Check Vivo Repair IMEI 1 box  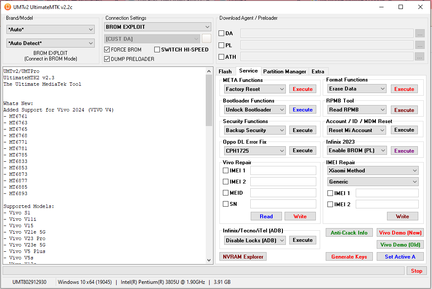click(x=225, y=170)
